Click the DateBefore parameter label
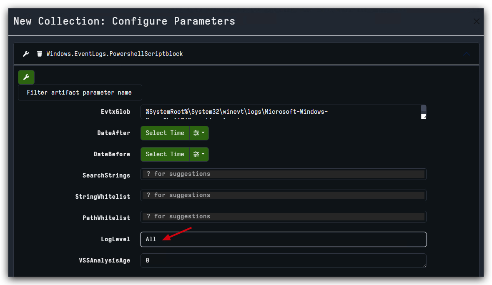 (112, 154)
